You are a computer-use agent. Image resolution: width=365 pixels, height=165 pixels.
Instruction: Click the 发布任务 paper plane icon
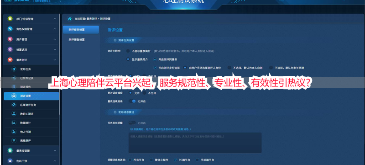pos(14,69)
